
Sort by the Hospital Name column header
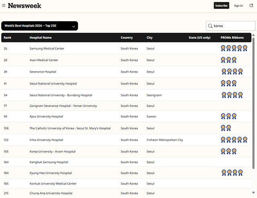pos(41,38)
